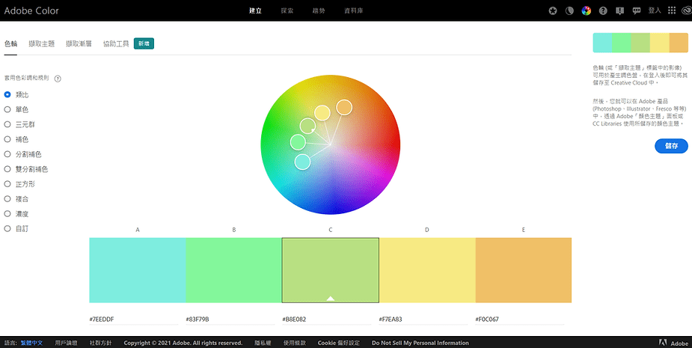Screen dimensions: 692x348
Task: Click the cyan handle on color wheel
Action: 302,162
